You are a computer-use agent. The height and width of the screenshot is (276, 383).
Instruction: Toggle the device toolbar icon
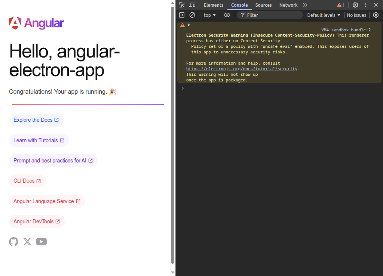(193, 5)
